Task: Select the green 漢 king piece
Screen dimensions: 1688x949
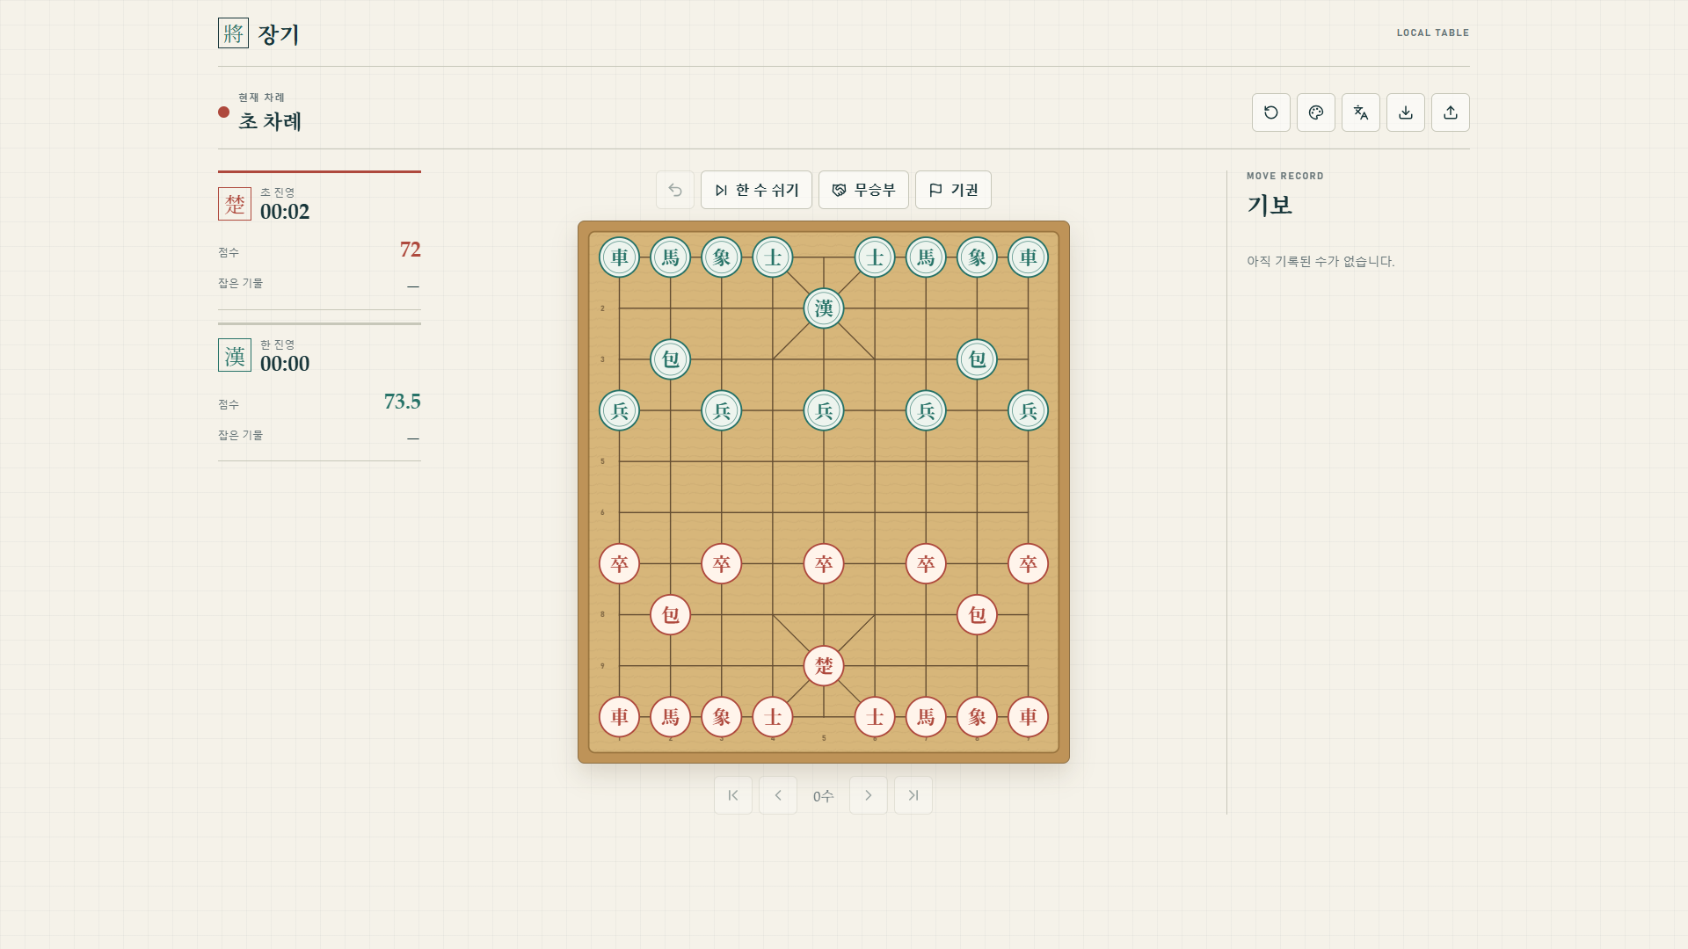Action: tap(824, 308)
